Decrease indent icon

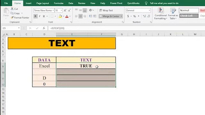pyautogui.click(x=90, y=16)
